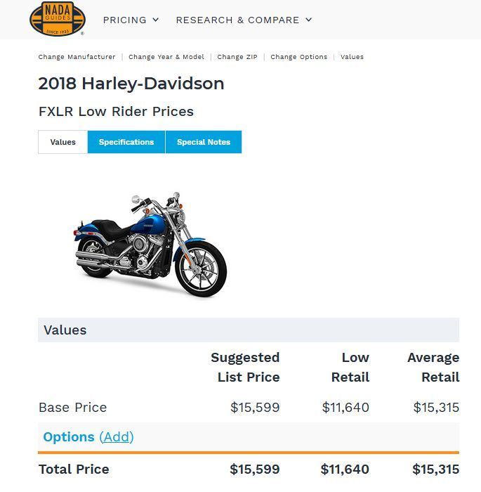Click the Add options link
481x492 pixels.
tap(117, 437)
